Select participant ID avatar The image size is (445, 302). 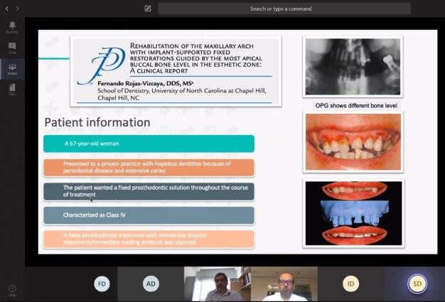coord(350,284)
